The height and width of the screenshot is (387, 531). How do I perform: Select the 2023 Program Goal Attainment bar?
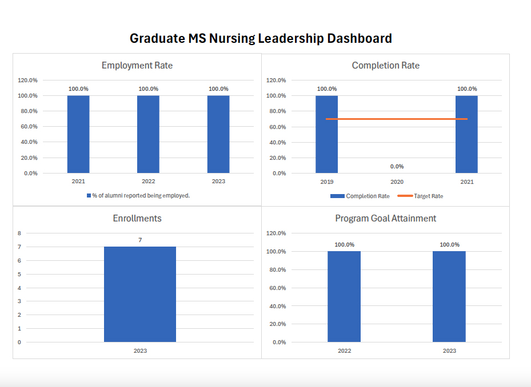449,297
